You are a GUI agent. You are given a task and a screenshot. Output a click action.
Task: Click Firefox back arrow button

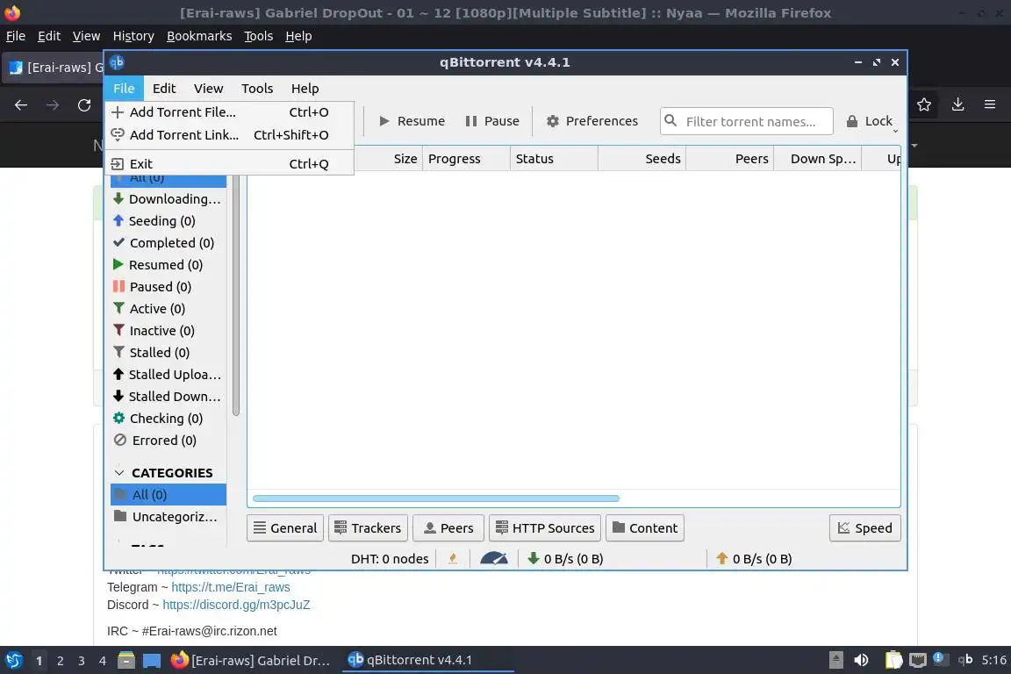click(21, 105)
